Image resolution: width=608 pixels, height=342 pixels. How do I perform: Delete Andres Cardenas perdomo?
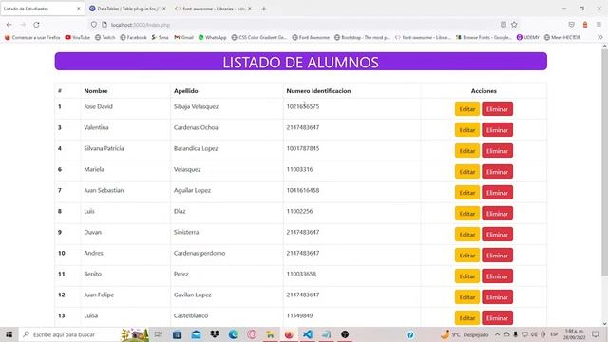(x=497, y=256)
